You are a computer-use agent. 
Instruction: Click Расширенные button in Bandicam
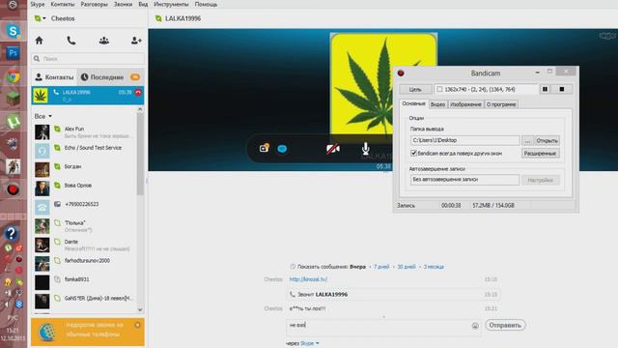(541, 153)
